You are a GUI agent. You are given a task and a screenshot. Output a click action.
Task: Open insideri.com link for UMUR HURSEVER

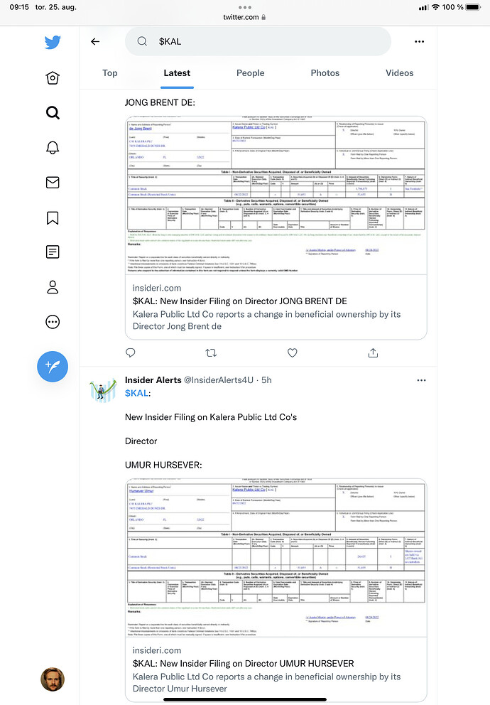tap(276, 669)
